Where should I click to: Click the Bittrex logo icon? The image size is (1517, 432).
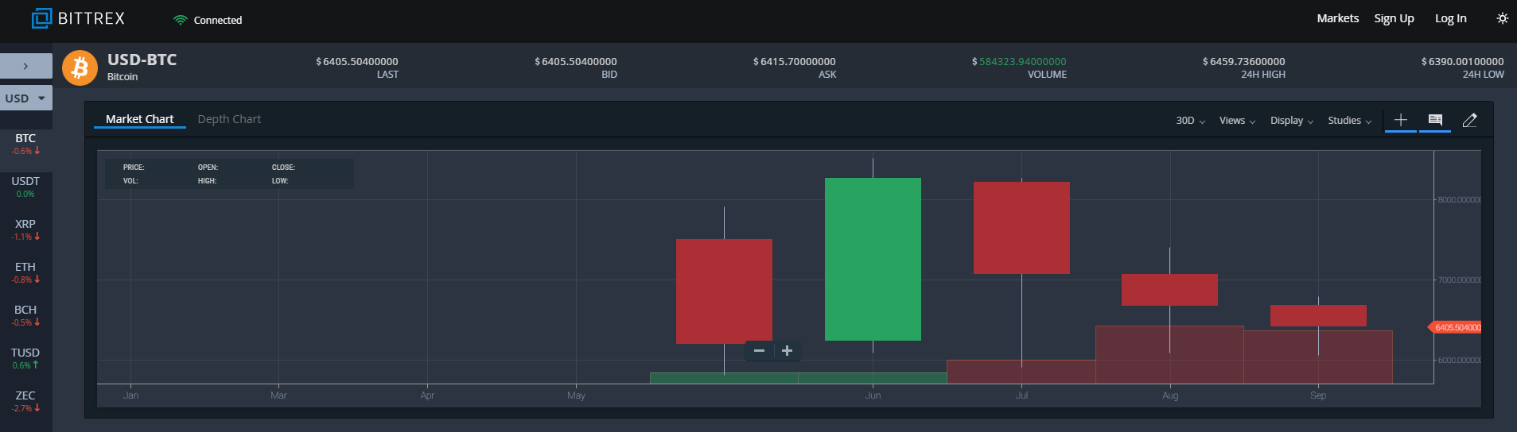(41, 18)
